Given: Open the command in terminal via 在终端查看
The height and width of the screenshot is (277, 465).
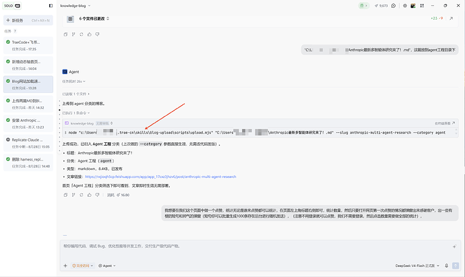Looking at the screenshot, I should [x=445, y=123].
